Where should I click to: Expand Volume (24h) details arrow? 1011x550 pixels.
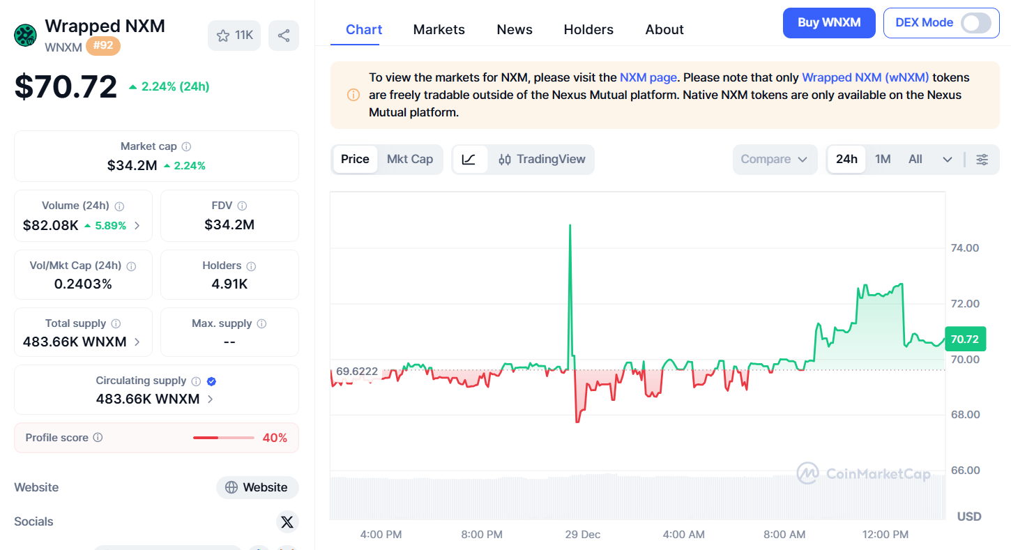coord(137,225)
